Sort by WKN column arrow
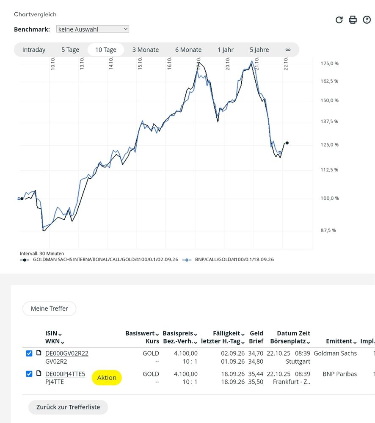Viewport: 375px width, 423px height. tap(63, 343)
